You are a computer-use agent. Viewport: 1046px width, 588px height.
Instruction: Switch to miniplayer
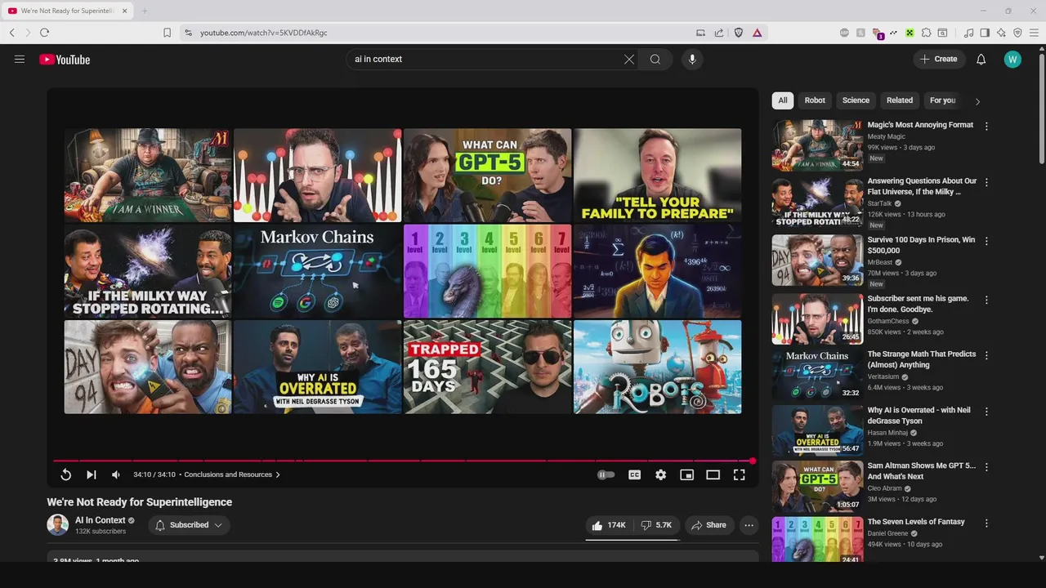pyautogui.click(x=686, y=474)
